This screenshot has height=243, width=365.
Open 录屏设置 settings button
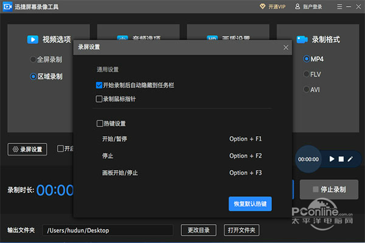(27, 149)
